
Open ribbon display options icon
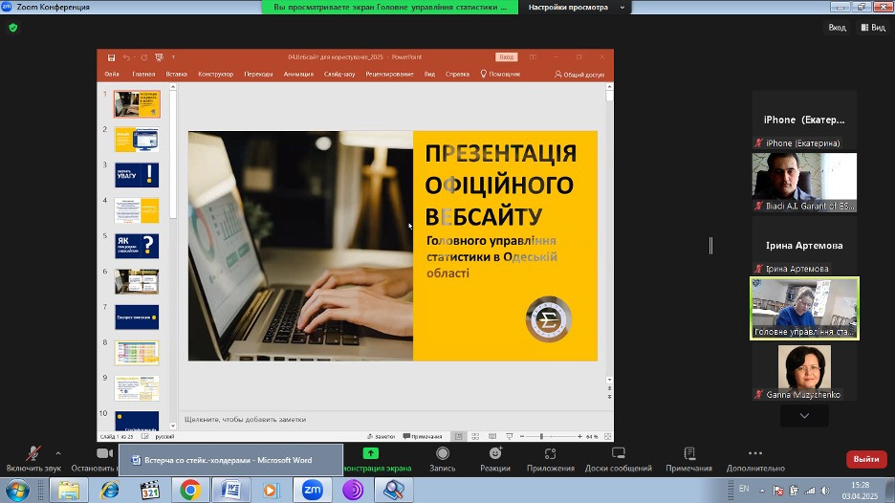(x=533, y=57)
